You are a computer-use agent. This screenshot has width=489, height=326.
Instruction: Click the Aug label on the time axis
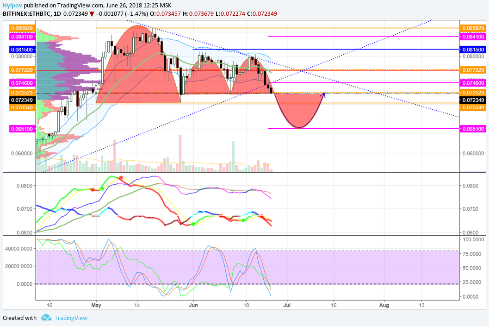tap(384, 305)
